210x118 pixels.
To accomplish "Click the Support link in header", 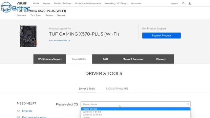I will [175, 4].
